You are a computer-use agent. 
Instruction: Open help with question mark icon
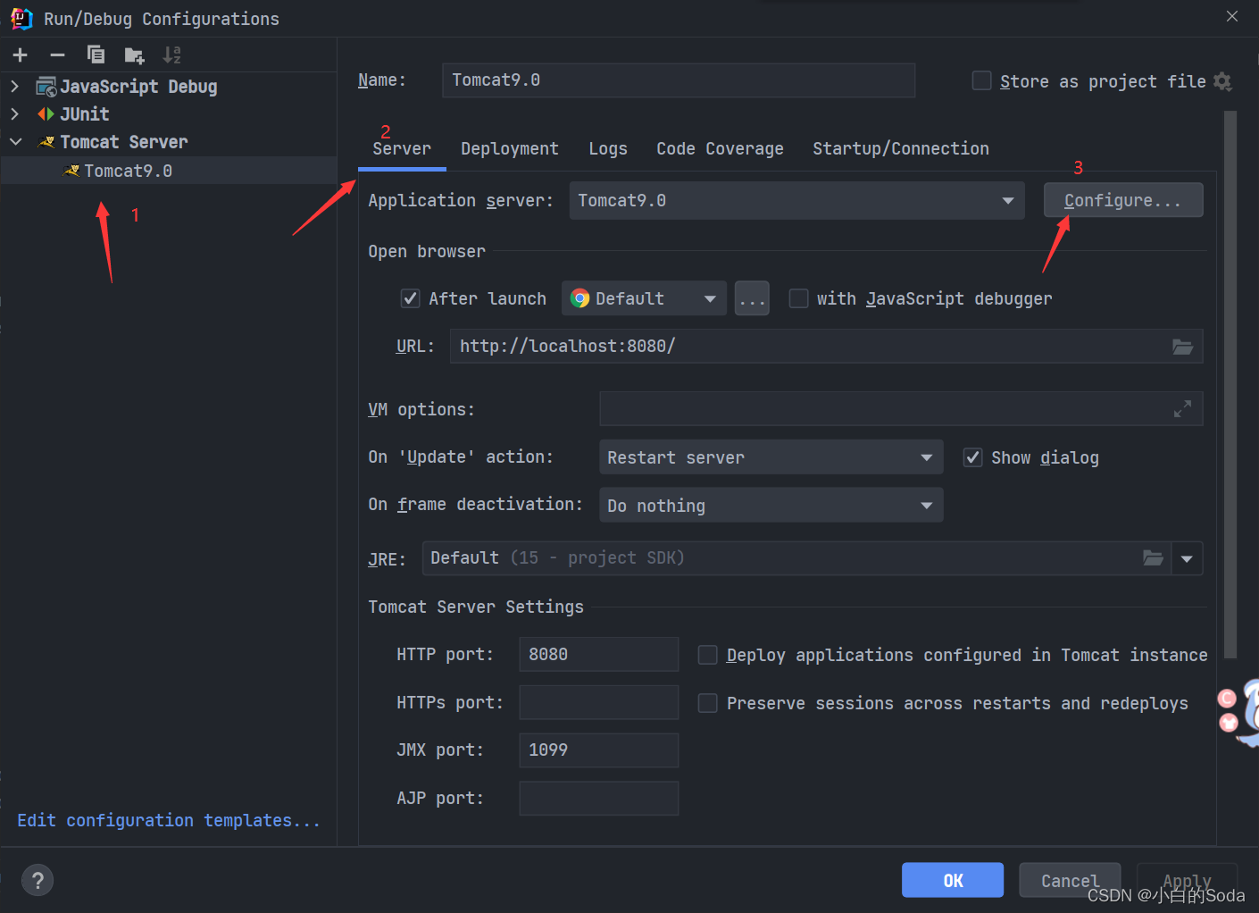pyautogui.click(x=38, y=881)
